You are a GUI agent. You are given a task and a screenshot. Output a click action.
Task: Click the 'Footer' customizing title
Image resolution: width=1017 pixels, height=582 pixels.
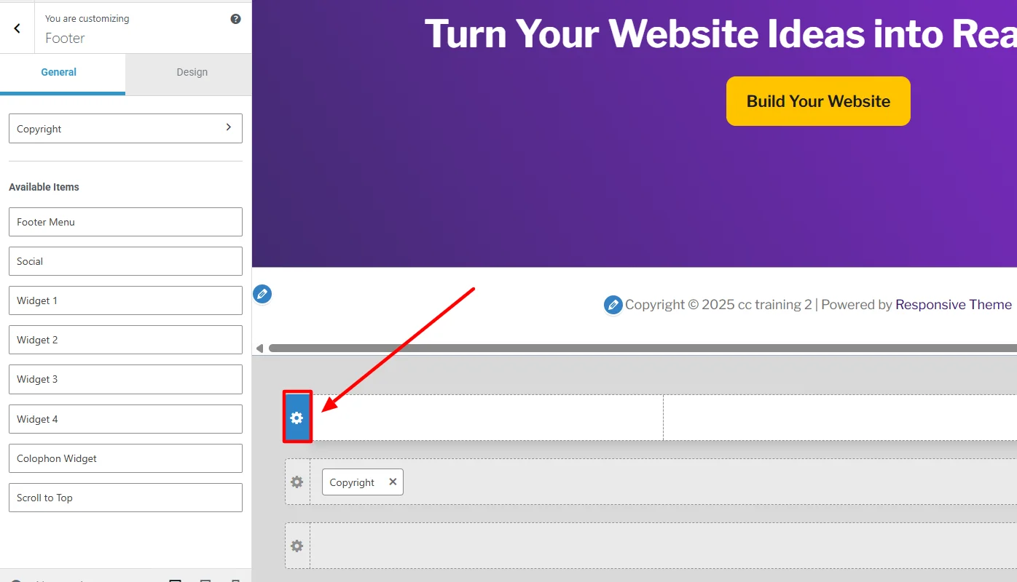(x=65, y=38)
